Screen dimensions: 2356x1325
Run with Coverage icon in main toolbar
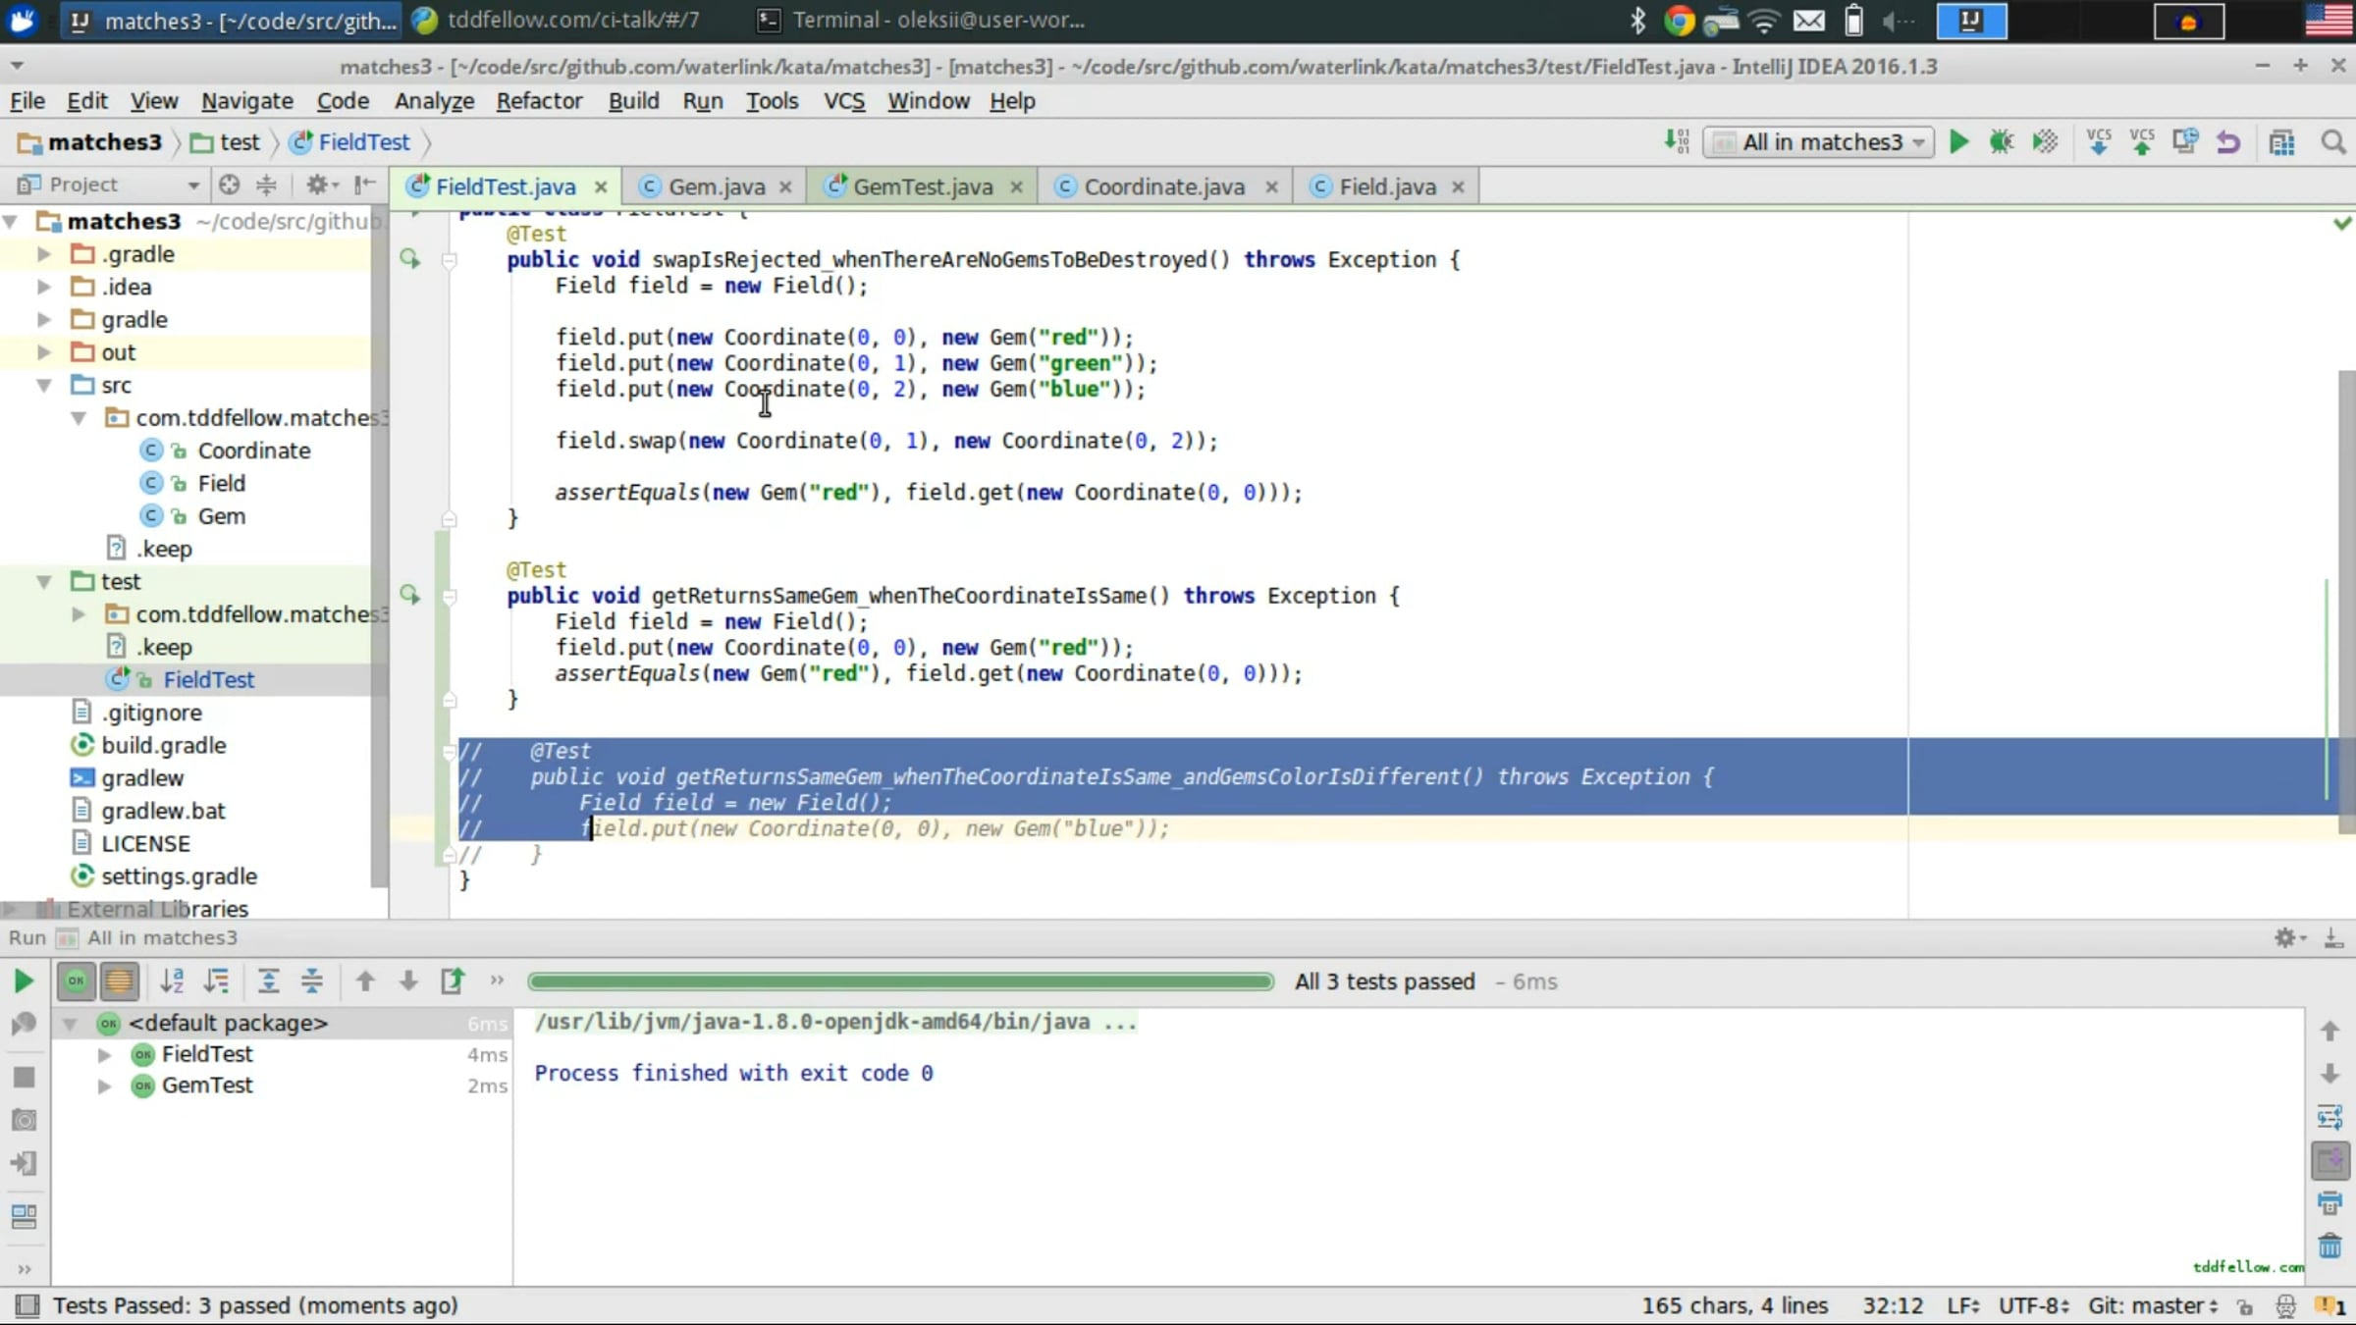2045,142
